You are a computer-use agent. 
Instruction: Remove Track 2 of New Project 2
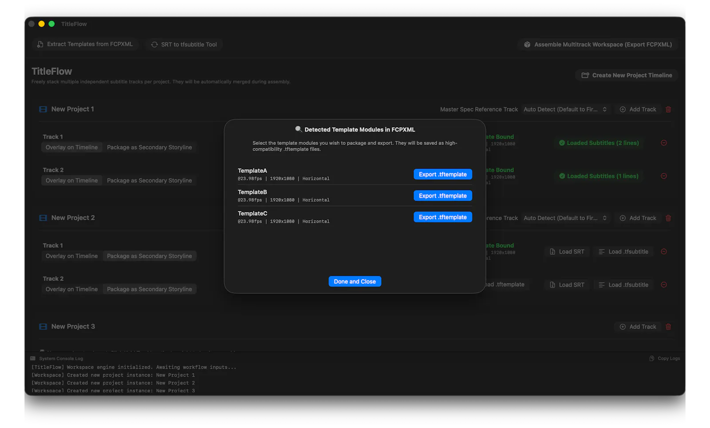click(664, 284)
